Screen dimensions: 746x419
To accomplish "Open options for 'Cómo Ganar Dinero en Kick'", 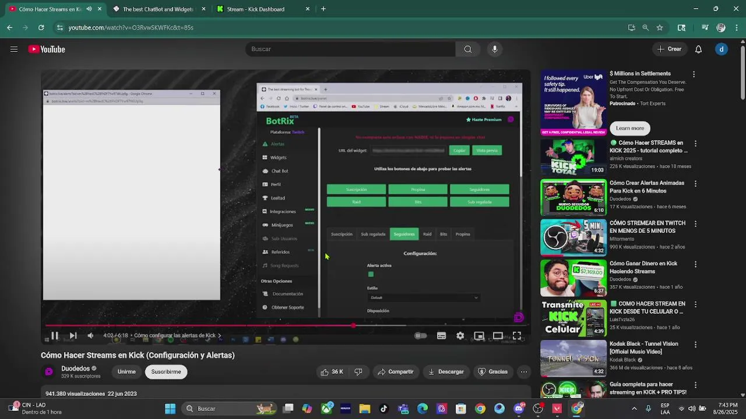I will (x=695, y=264).
